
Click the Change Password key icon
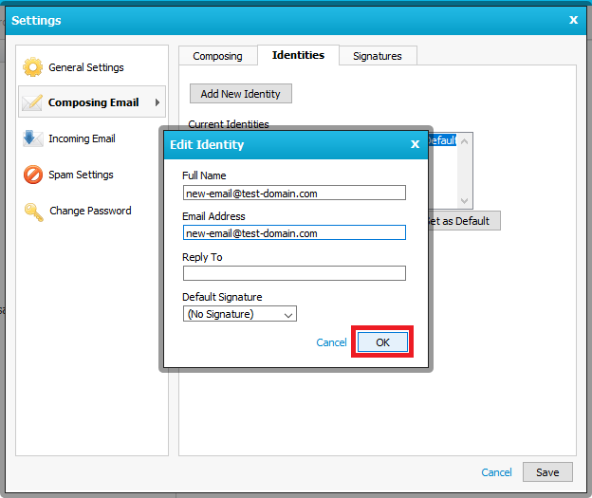pyautogui.click(x=33, y=212)
